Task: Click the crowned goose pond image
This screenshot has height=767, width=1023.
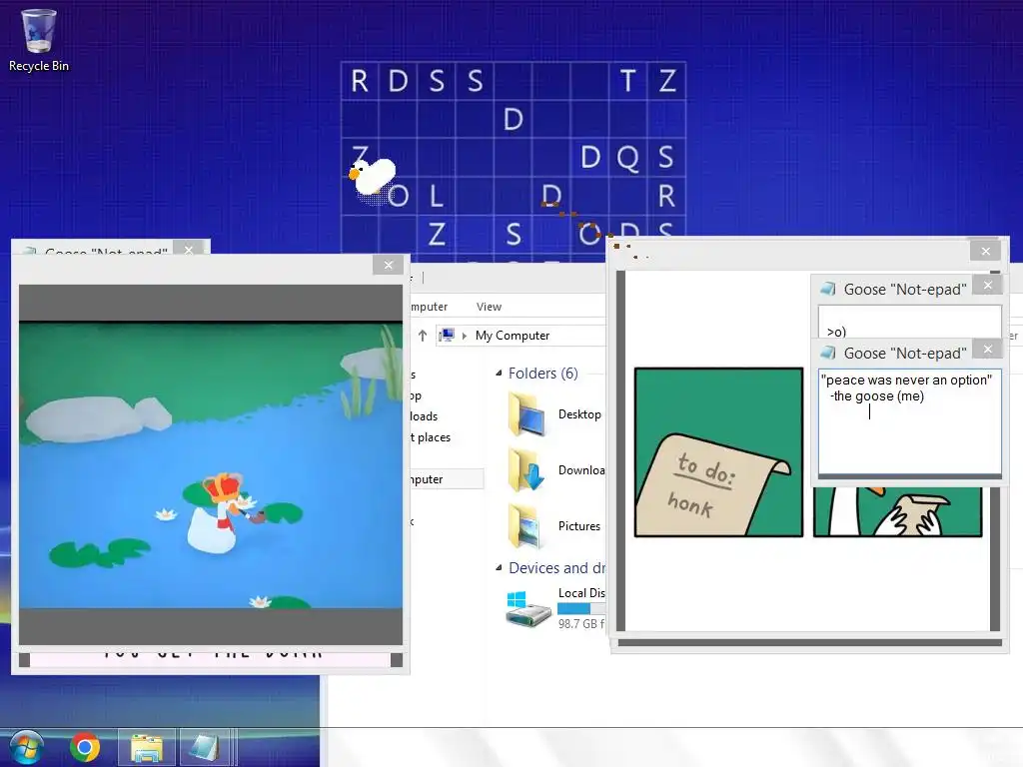Action: tap(211, 464)
